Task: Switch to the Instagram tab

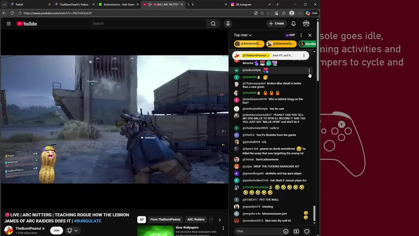Action: tap(251, 5)
